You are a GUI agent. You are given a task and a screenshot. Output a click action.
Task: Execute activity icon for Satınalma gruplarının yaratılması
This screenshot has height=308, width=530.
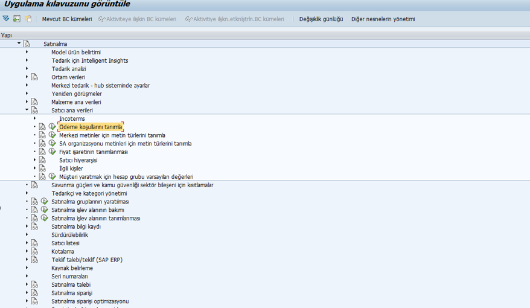click(44, 202)
